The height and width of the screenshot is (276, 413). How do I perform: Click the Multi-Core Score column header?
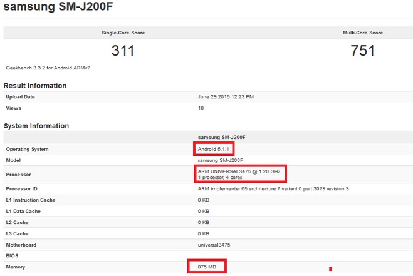click(362, 33)
